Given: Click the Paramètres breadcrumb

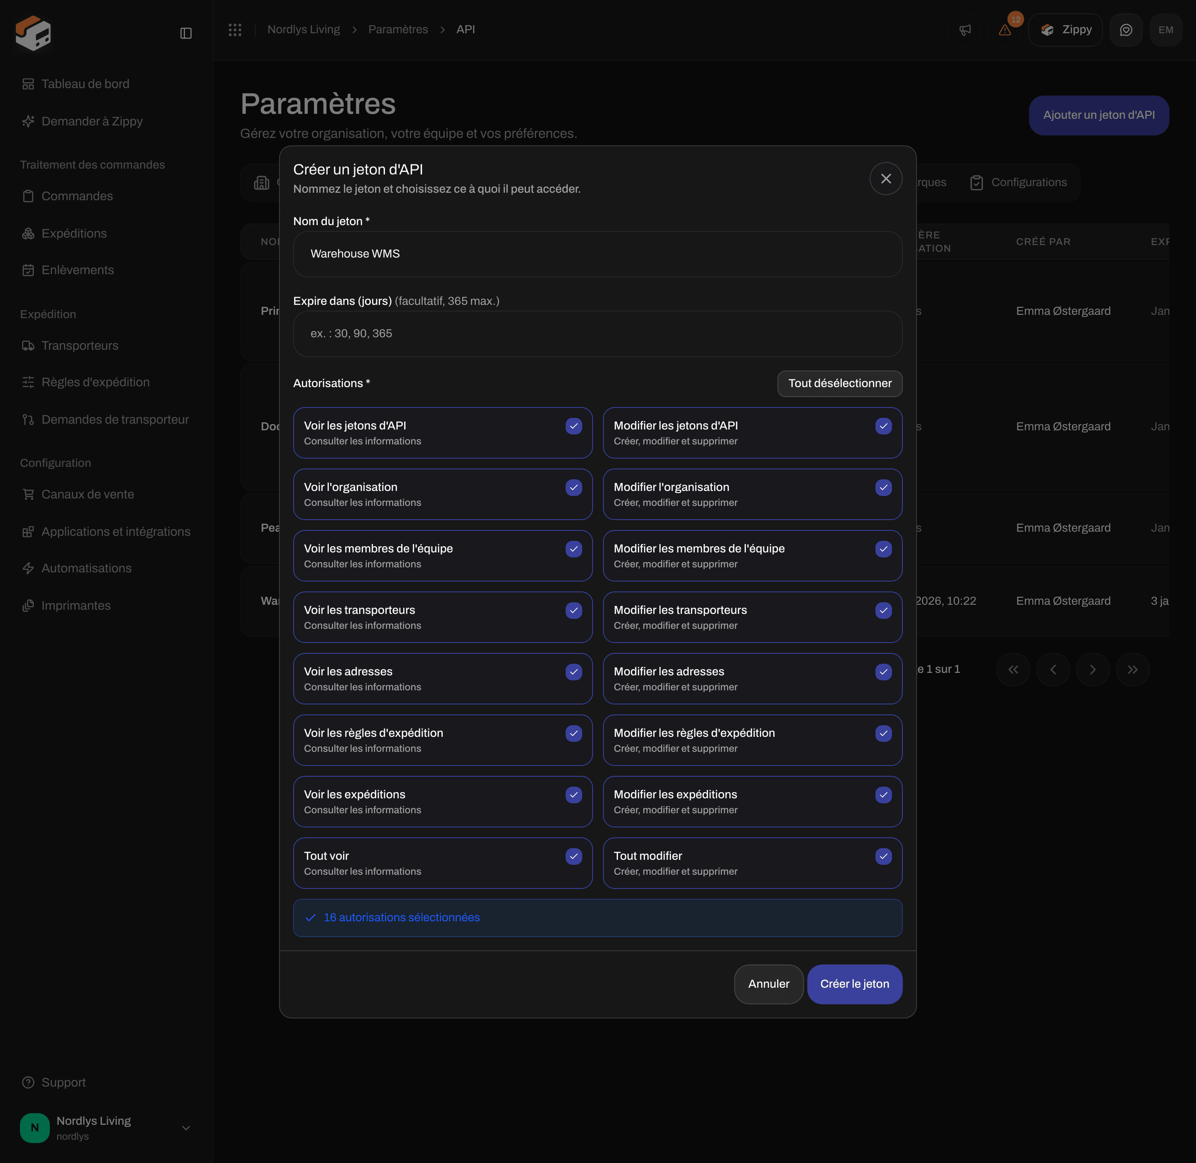Looking at the screenshot, I should coord(398,29).
